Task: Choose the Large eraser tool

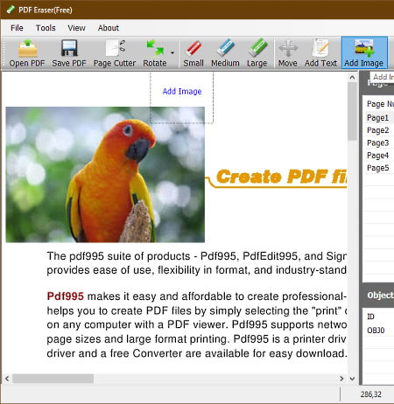Action: click(257, 53)
